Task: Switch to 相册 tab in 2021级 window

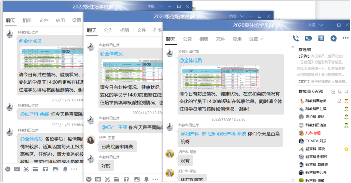Action: click(x=125, y=30)
